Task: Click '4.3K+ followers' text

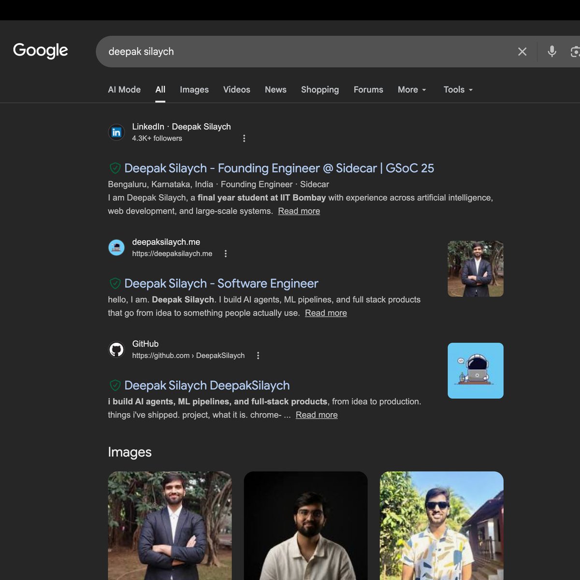Action: (x=157, y=138)
